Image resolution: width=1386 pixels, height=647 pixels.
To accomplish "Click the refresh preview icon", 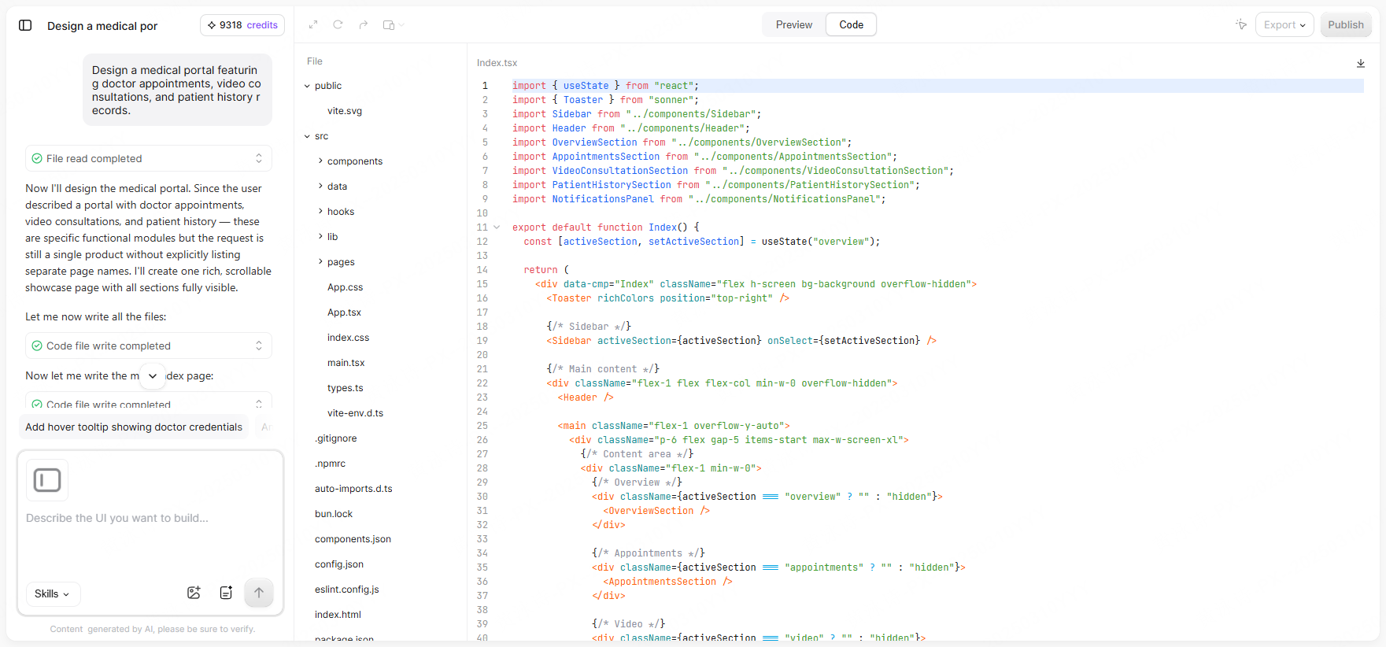I will click(x=338, y=24).
